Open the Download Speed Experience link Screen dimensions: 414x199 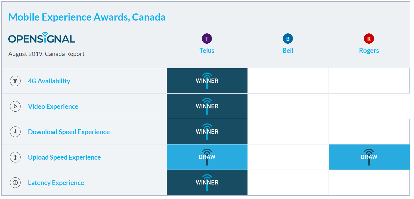[69, 132]
